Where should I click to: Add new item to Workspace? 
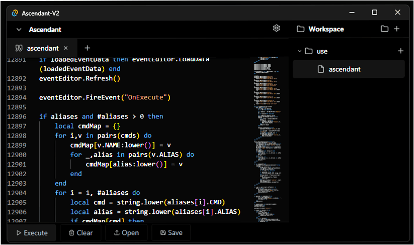point(396,29)
